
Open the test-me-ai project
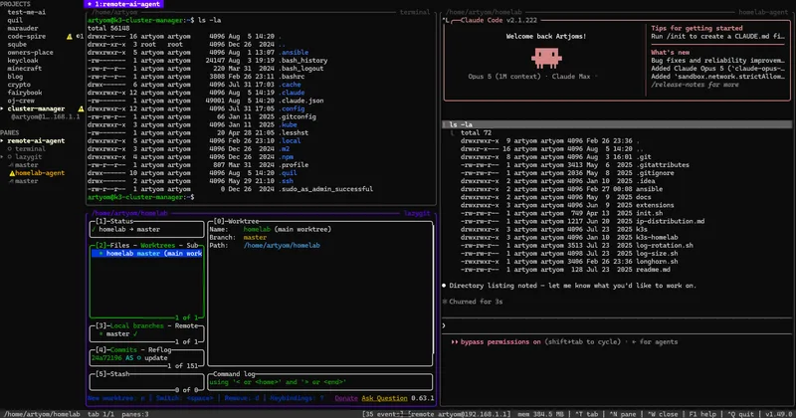coord(27,12)
